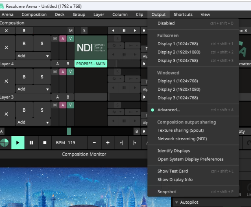Take a Snapshot from Output menu

193,192
